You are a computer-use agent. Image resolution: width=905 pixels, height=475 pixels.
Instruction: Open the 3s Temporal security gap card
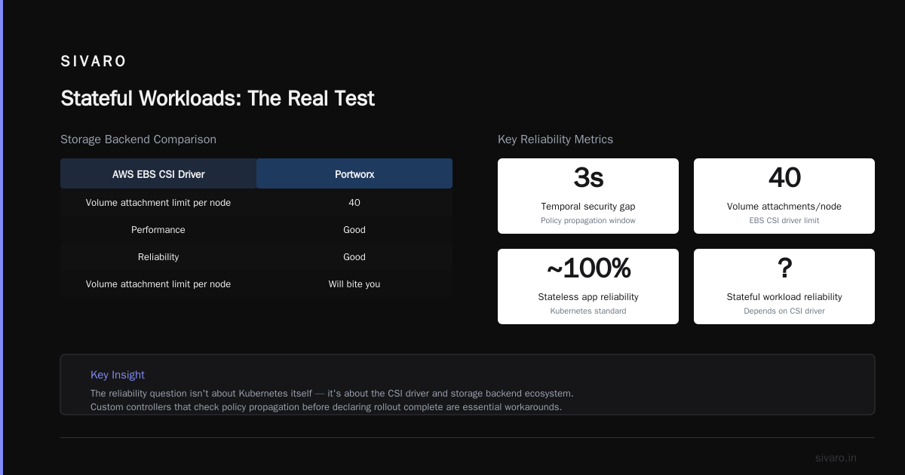588,196
